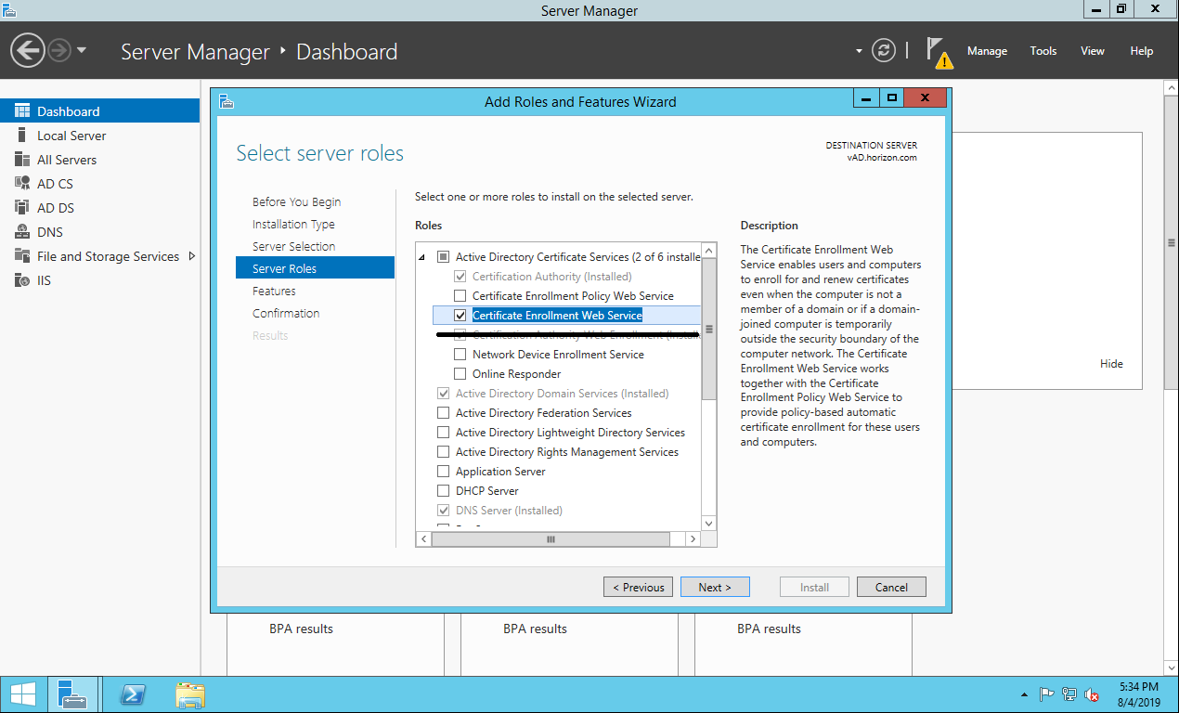Cancel the Add Roles wizard
Viewport: 1179px width, 713px height.
[x=890, y=587]
